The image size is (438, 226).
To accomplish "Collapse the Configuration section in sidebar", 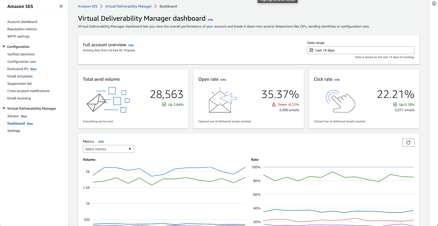I will click(4, 47).
